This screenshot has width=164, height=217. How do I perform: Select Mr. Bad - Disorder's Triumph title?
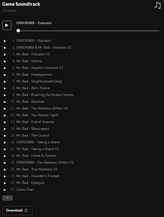38,176
